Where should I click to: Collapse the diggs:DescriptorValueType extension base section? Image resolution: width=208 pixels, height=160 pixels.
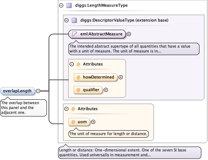point(66,20)
